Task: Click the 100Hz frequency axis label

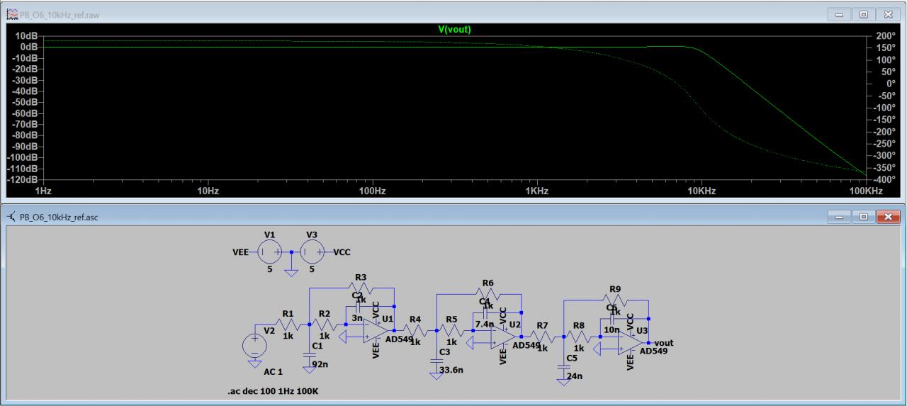Action: click(372, 192)
